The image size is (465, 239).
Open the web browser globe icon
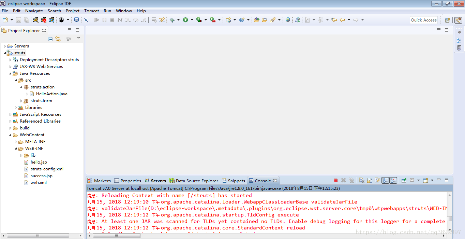coord(288,20)
